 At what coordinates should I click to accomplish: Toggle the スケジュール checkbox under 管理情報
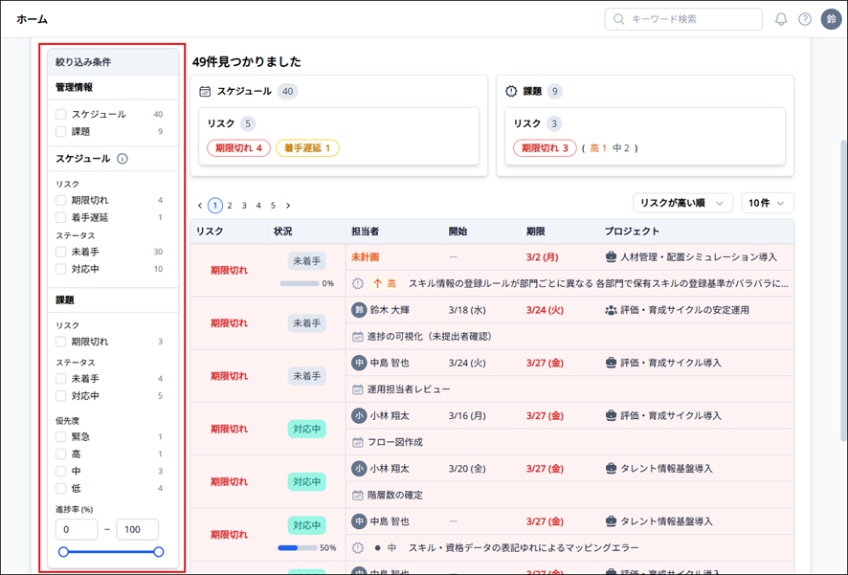pyautogui.click(x=61, y=115)
